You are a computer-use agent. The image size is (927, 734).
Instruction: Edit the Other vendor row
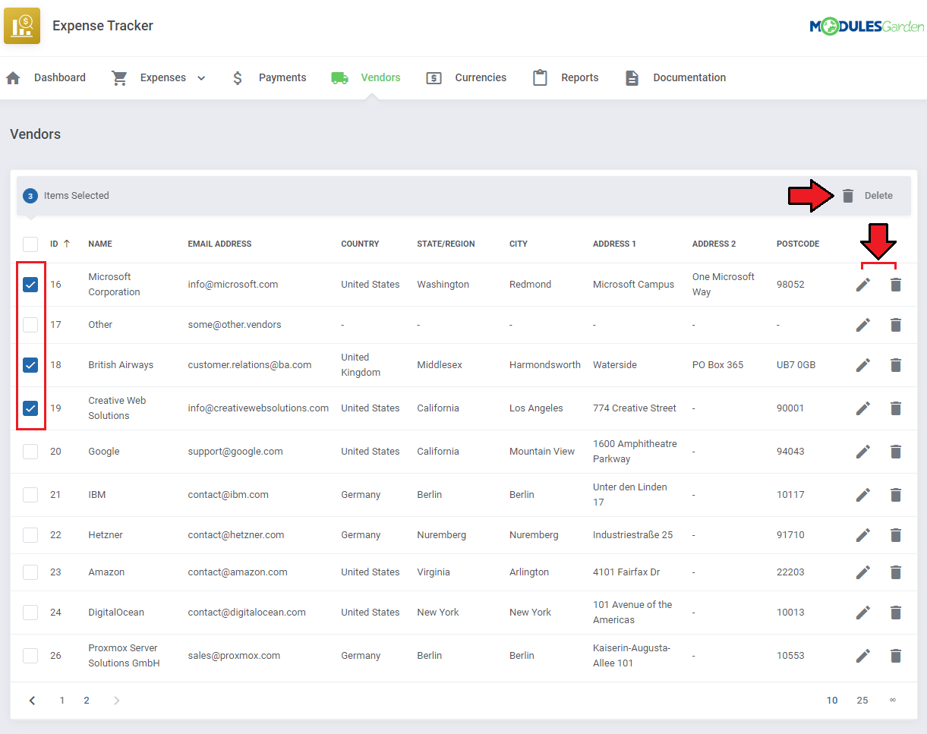[863, 325]
